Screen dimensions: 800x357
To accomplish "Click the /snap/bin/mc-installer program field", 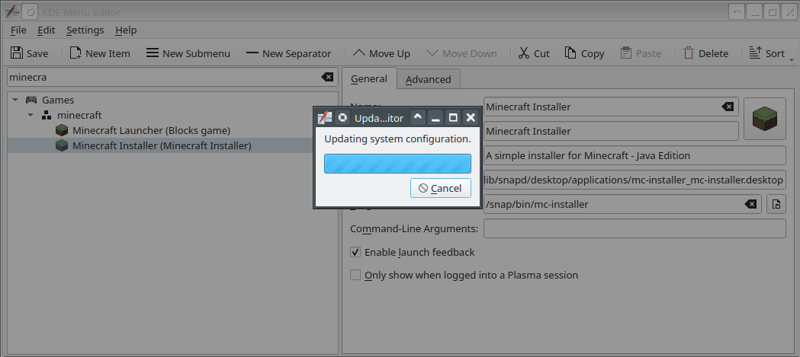I will pyautogui.click(x=622, y=204).
